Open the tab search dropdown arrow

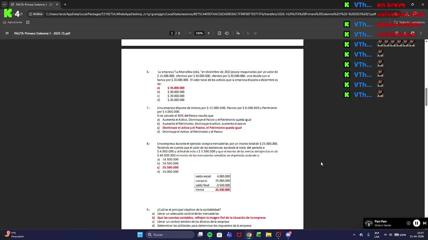tap(4, 5)
